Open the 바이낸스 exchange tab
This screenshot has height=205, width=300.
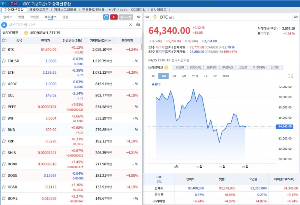click(50, 17)
